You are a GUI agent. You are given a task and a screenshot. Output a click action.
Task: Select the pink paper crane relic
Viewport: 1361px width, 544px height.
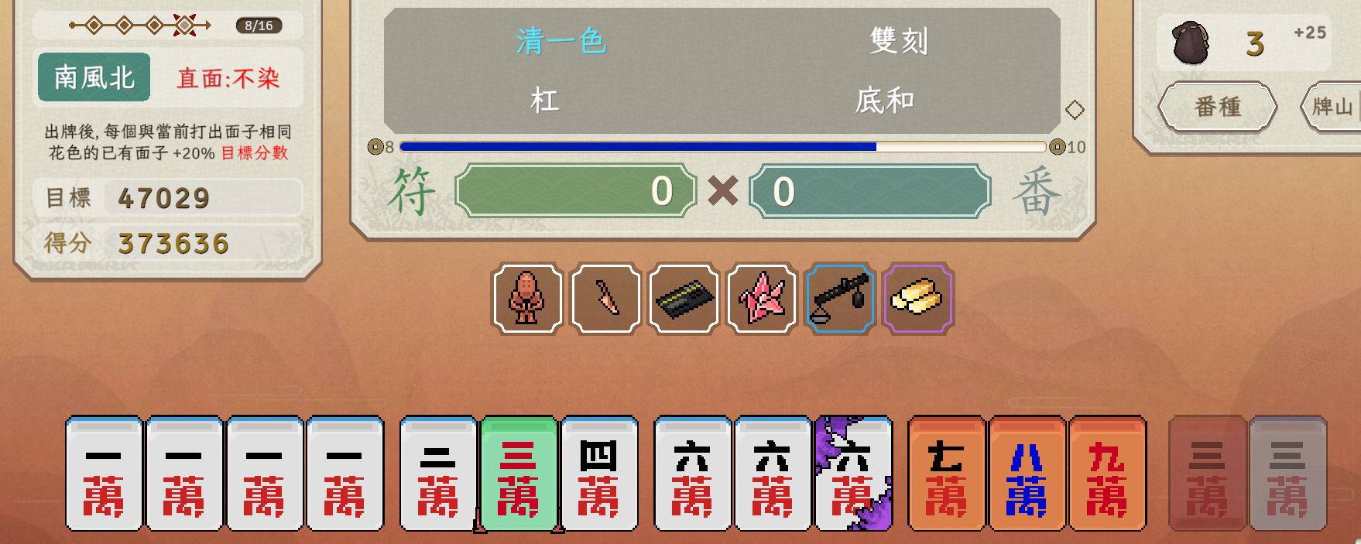(x=763, y=299)
